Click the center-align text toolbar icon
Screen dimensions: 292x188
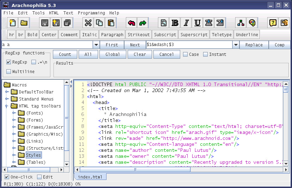point(208,23)
